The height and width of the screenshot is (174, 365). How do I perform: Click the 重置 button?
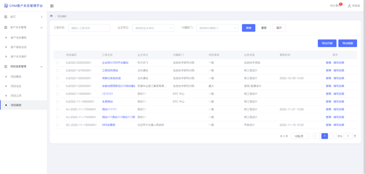coord(264,28)
